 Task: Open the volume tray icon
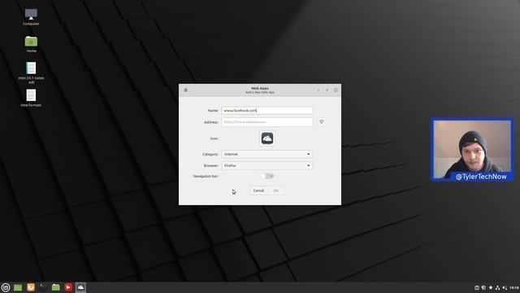click(505, 287)
